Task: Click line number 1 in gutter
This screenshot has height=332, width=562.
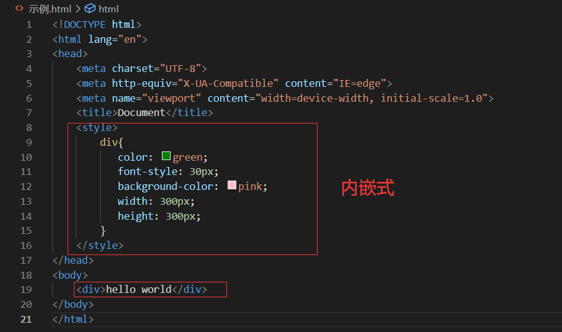Action: pos(29,25)
